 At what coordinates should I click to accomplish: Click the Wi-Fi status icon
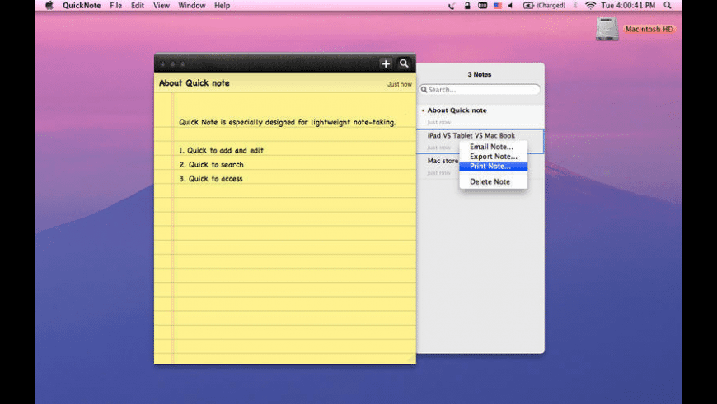590,6
